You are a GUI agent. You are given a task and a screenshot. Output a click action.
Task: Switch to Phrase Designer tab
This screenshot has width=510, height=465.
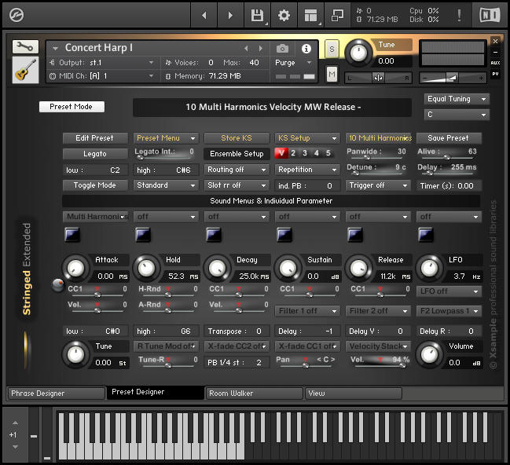[57, 394]
